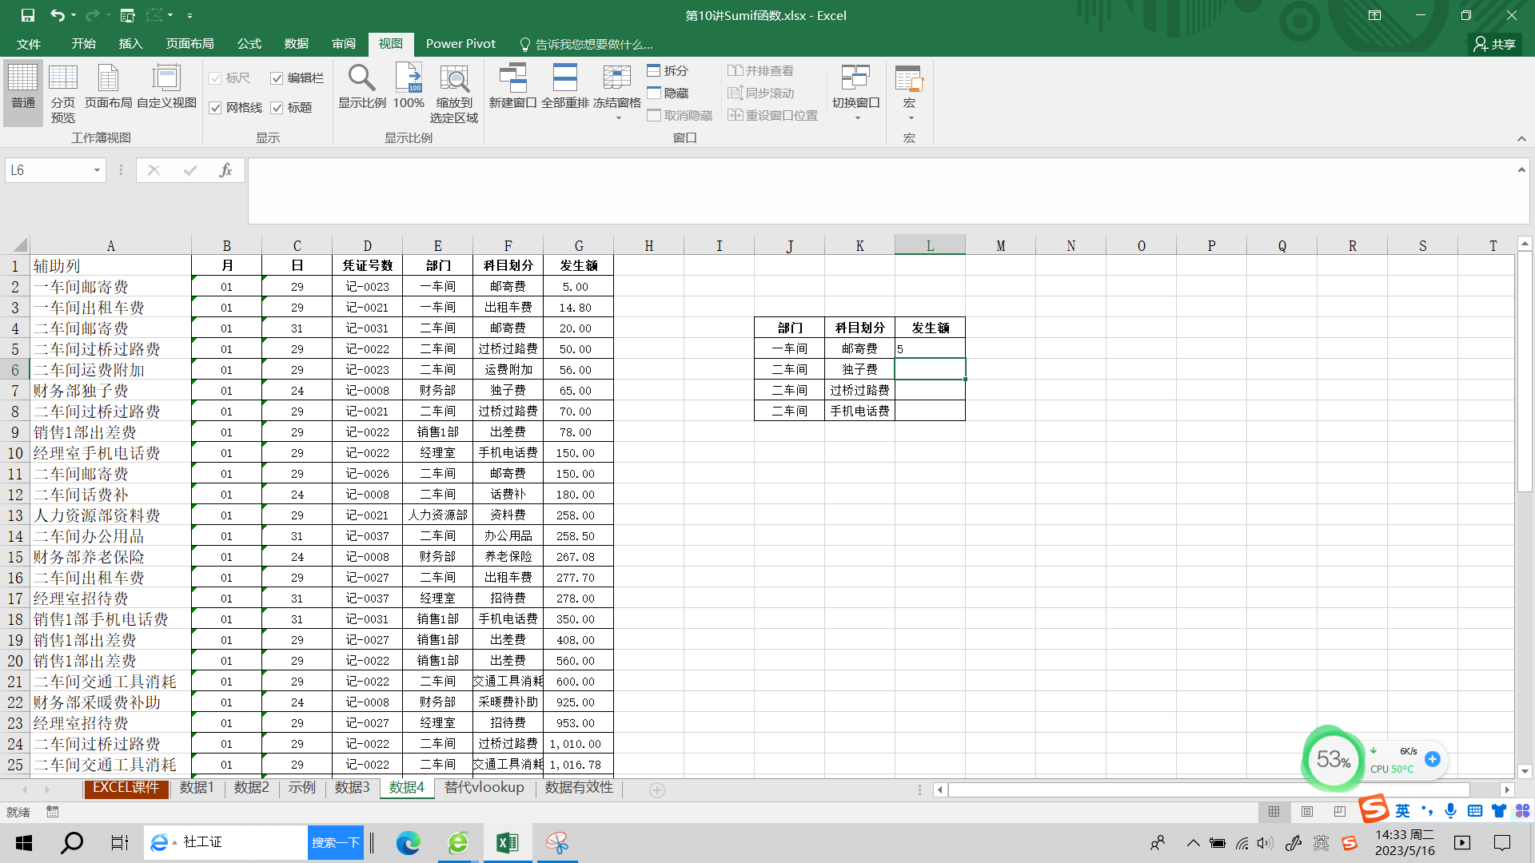
Task: Open the 替代vlookup sheet tab
Action: (x=484, y=788)
